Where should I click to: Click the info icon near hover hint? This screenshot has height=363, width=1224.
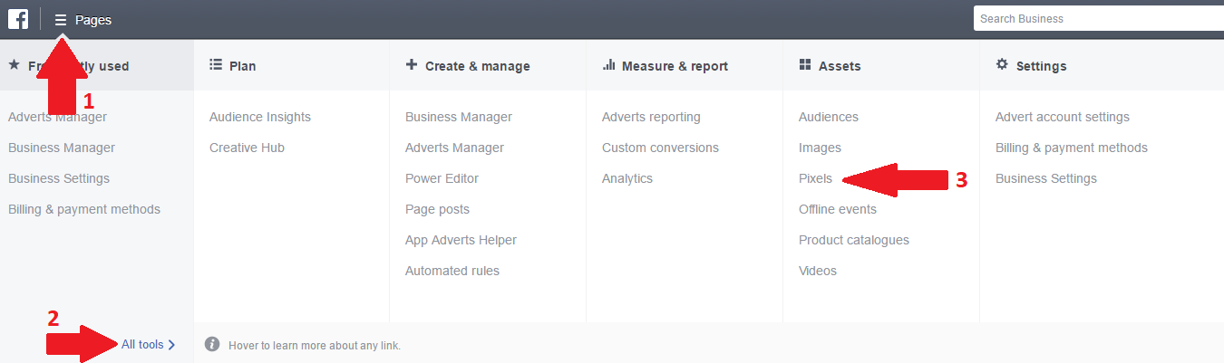pyautogui.click(x=212, y=344)
